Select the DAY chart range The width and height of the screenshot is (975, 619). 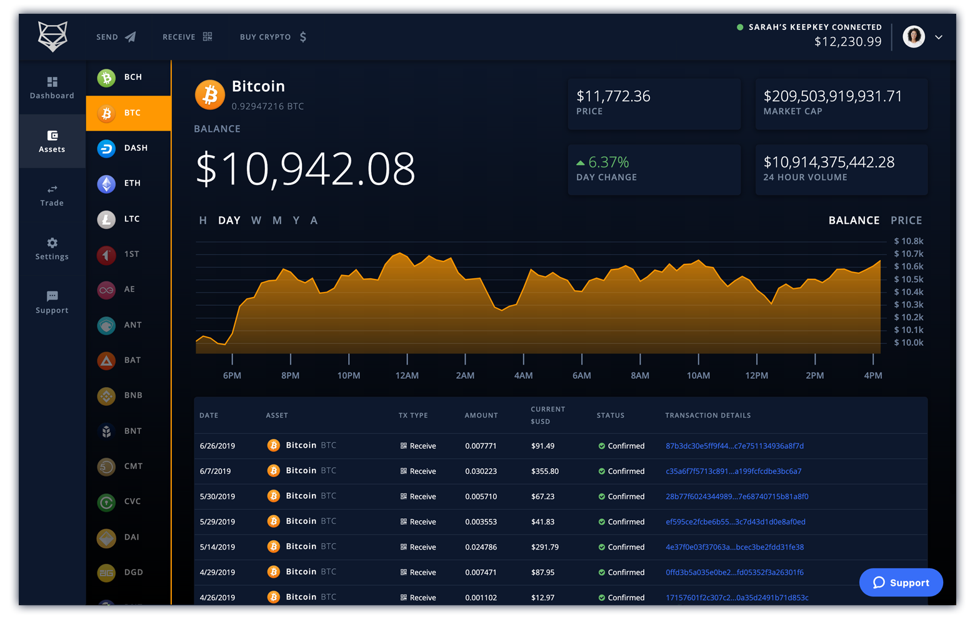(x=229, y=221)
